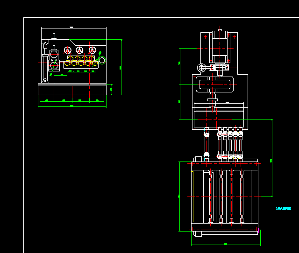Viewport: 299px width, 253px height.
Task: Click the bottom width dimension of the plan view
Action: coord(225,244)
